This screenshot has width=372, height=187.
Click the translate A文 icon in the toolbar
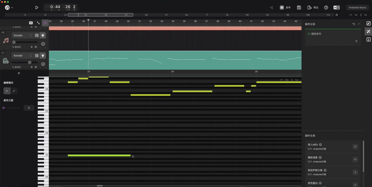[x=336, y=7]
